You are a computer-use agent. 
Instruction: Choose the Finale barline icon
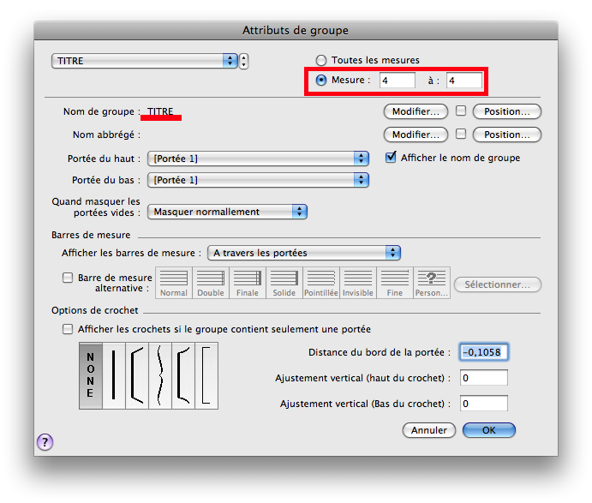point(248,282)
